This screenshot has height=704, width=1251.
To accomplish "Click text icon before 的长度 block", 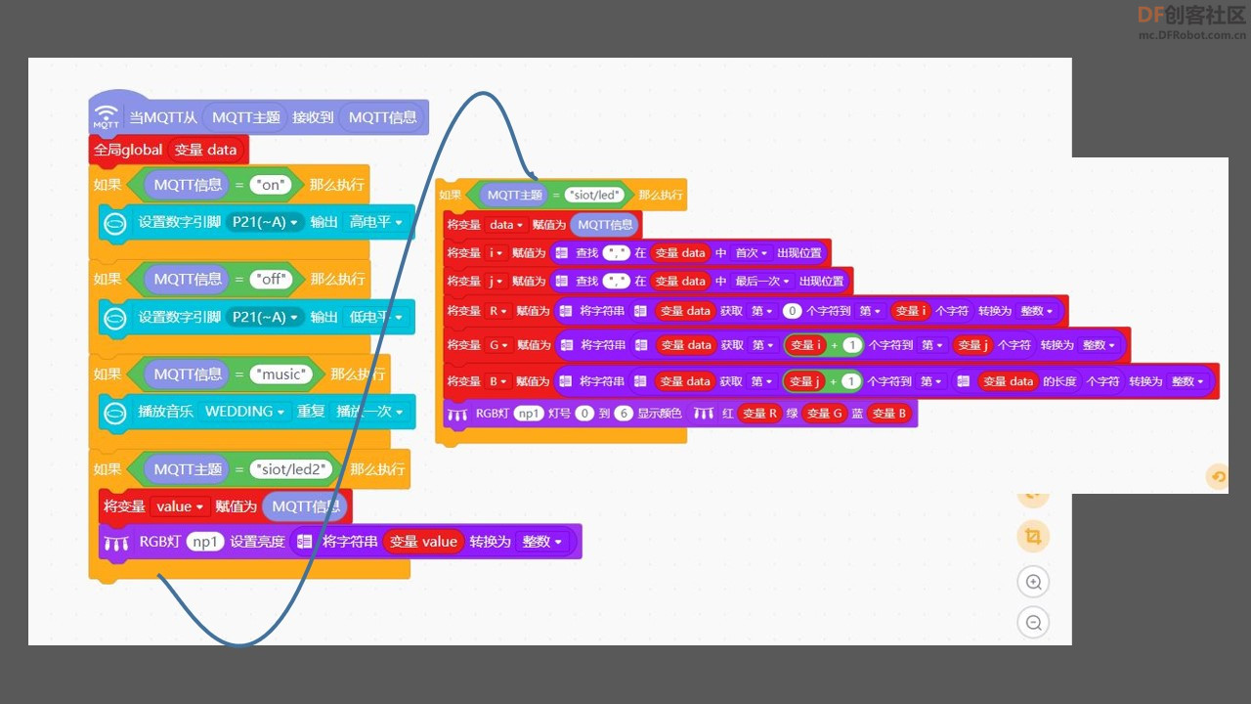I will pyautogui.click(x=964, y=381).
